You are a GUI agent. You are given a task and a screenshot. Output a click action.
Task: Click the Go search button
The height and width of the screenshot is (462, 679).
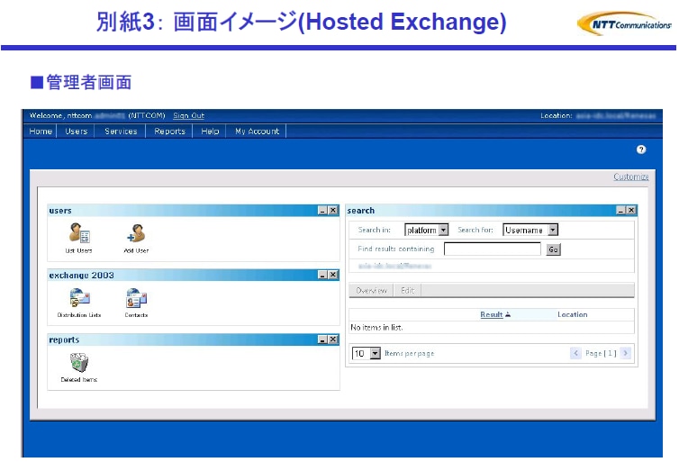point(553,249)
